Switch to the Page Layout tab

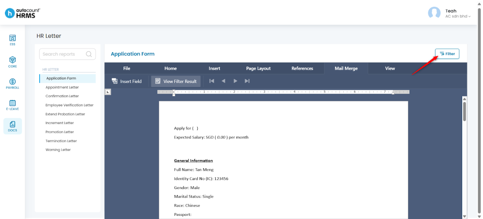(x=258, y=68)
